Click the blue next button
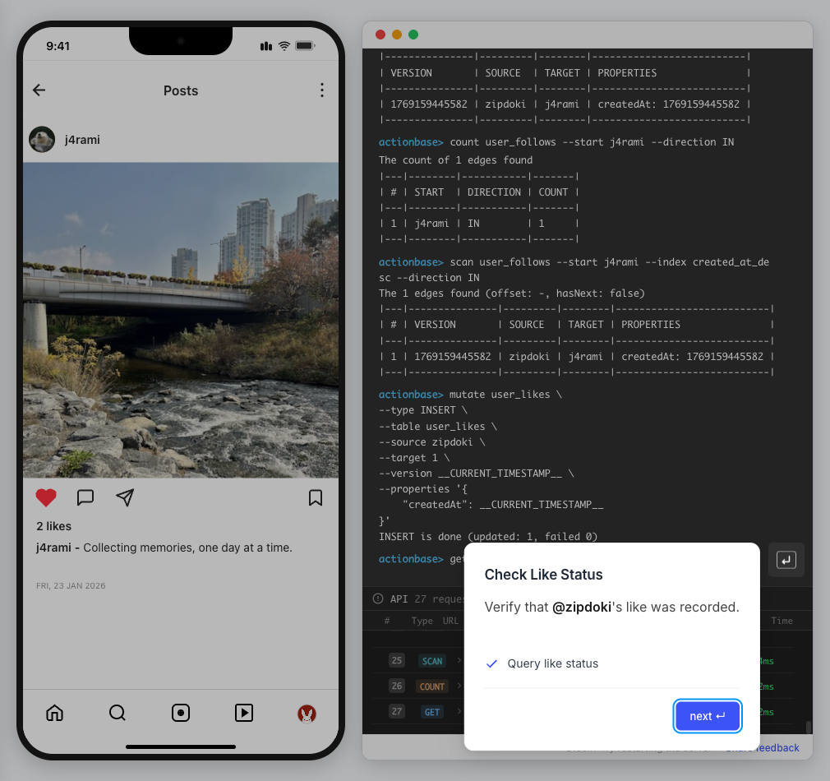The image size is (830, 781). 708,716
